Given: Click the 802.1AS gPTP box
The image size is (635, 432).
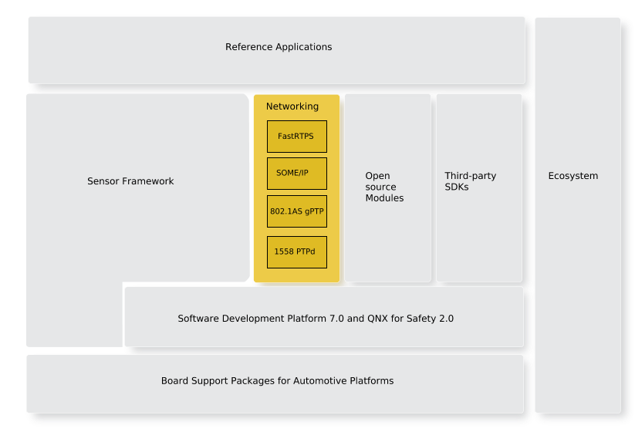Looking at the screenshot, I should click(x=296, y=211).
